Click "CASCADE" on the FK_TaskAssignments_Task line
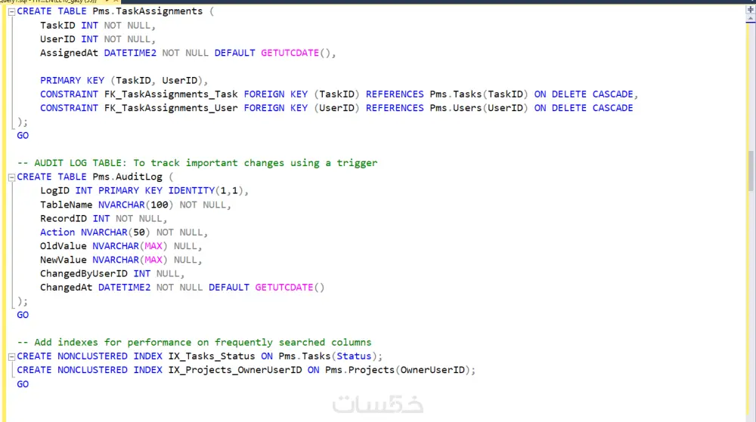 (x=612, y=94)
